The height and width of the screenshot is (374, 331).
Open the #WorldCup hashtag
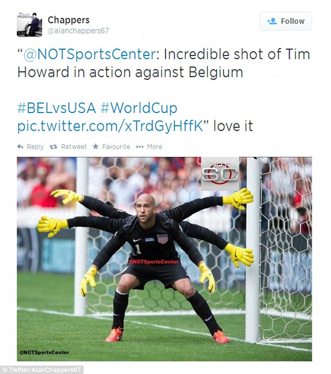coord(139,108)
